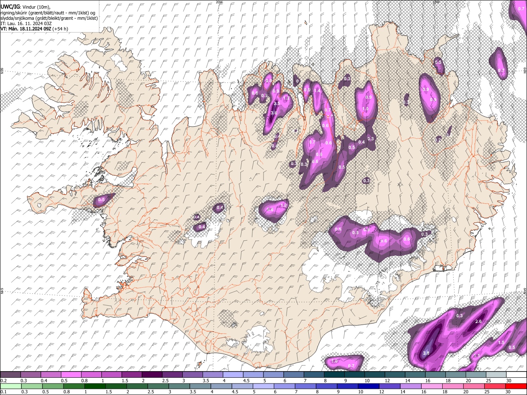Image resolution: width=527 pixels, height=395 pixels.
Task: Select the darkest purple swatch between 2 and 2.5
Action: (x=152, y=374)
